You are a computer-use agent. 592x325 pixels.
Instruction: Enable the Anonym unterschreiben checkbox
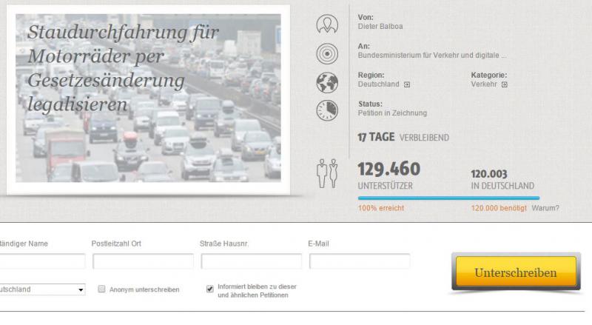[x=101, y=289]
